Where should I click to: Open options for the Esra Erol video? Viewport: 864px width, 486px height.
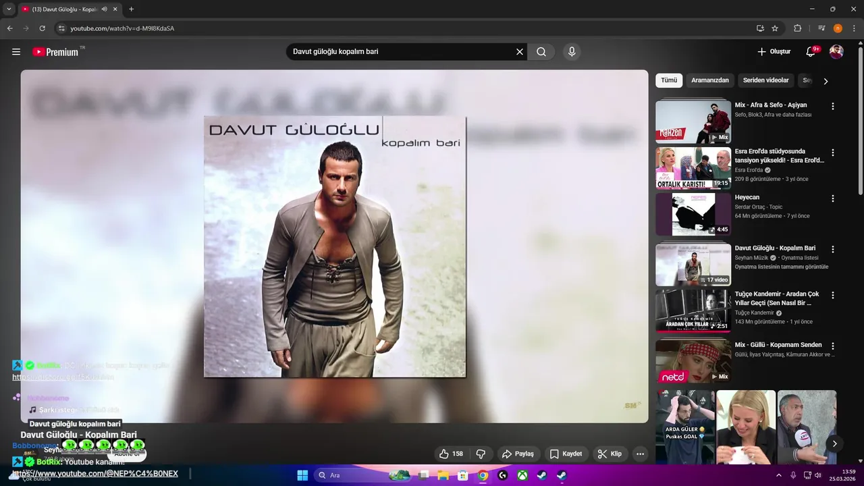tap(832, 153)
